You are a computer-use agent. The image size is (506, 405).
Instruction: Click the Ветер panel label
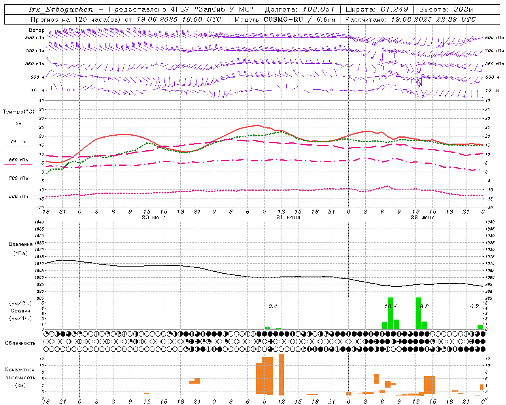pyautogui.click(x=36, y=30)
